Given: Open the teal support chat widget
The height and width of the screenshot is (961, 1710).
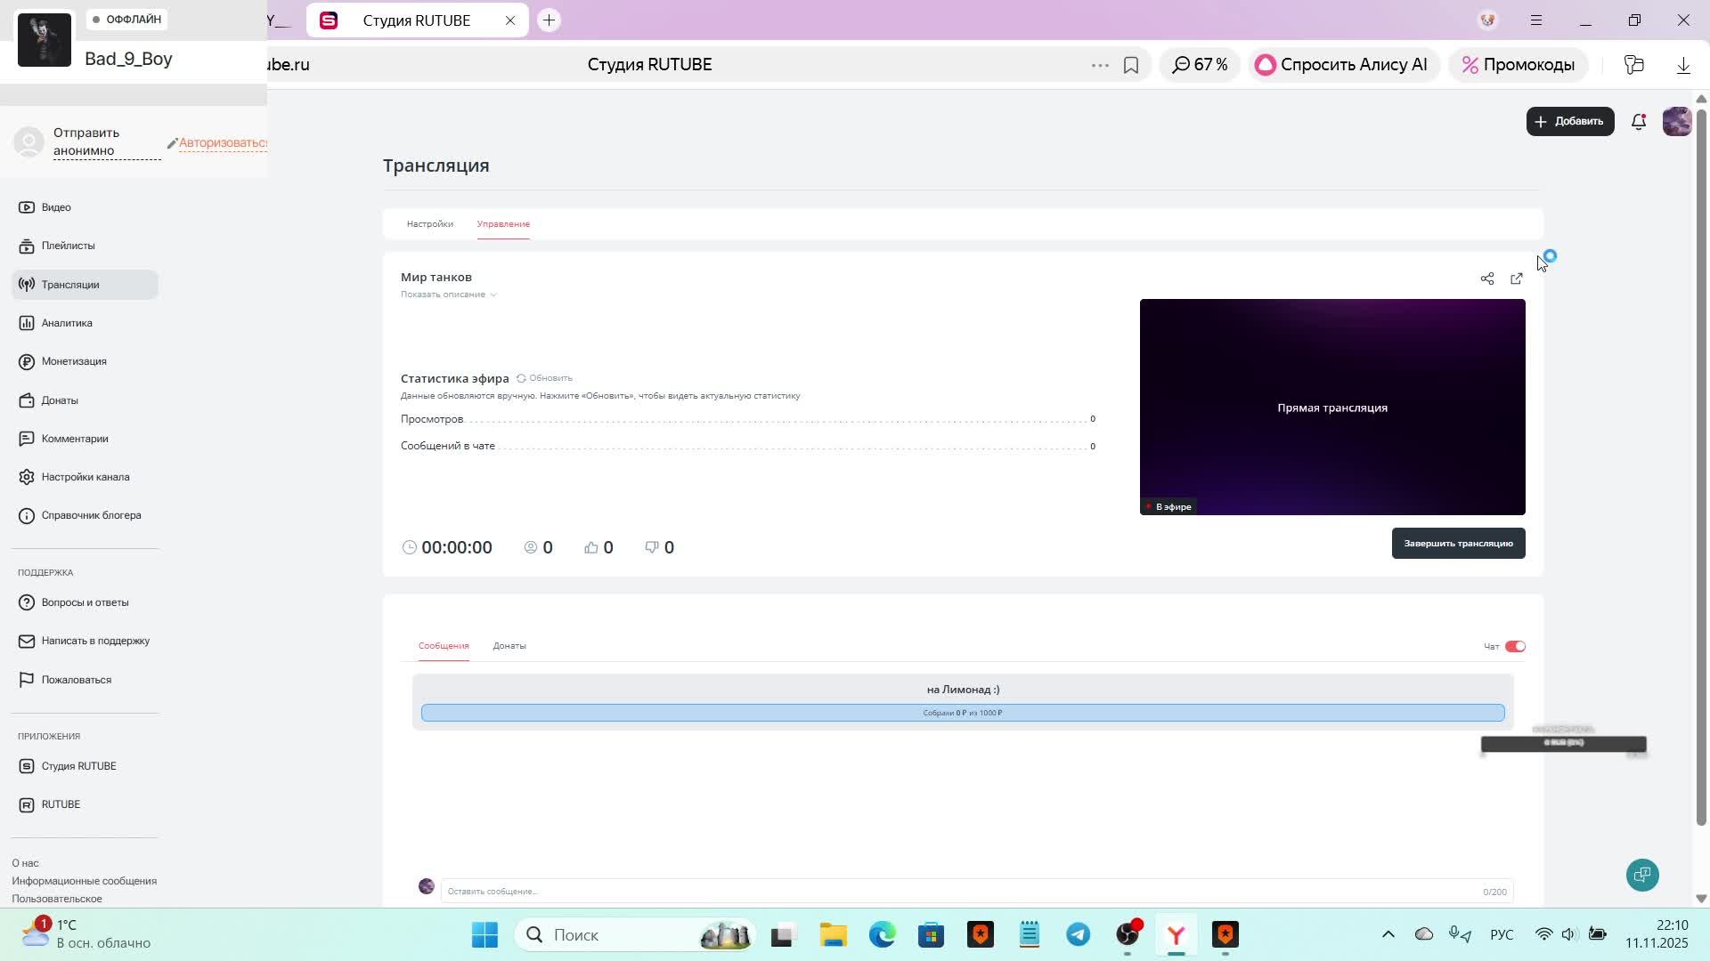Looking at the screenshot, I should tap(1641, 874).
